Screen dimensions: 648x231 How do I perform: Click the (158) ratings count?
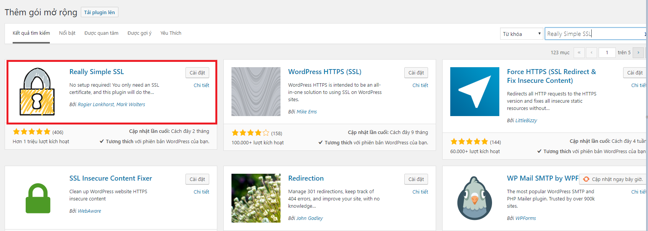[277, 133]
